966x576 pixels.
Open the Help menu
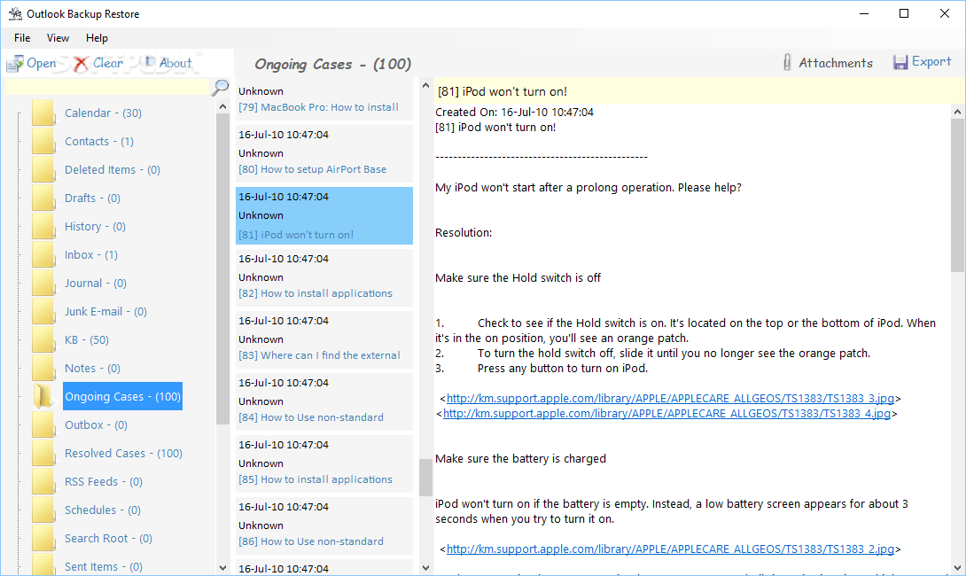point(97,37)
